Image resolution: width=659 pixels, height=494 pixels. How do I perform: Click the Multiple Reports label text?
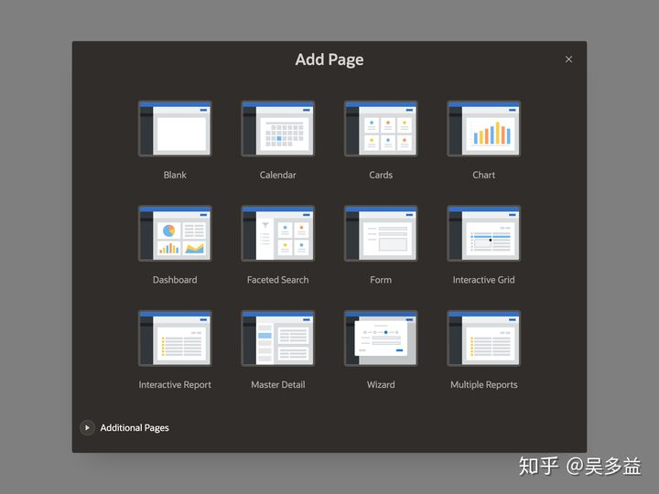[x=484, y=385]
